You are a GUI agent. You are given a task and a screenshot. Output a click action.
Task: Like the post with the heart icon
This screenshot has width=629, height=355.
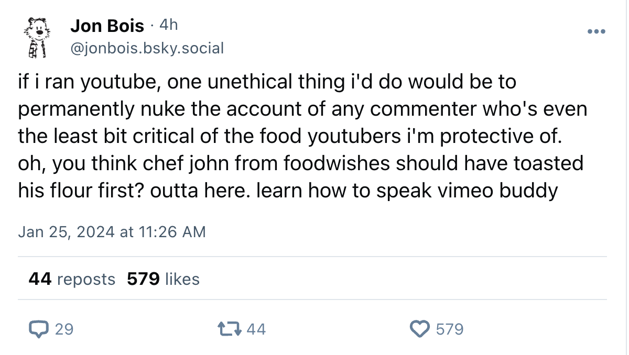click(419, 329)
